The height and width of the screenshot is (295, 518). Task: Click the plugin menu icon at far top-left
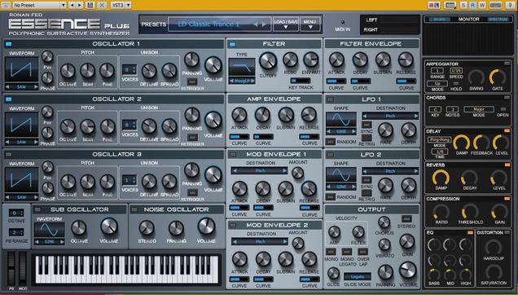click(x=5, y=5)
